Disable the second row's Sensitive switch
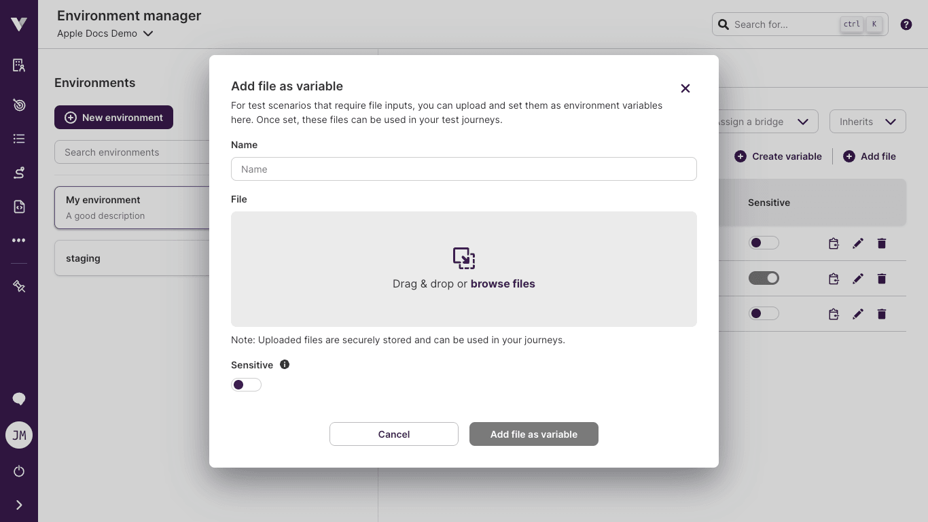Viewport: 928px width, 522px height. (x=764, y=279)
